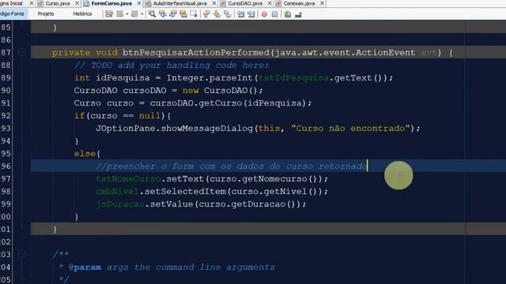Close the Conexao.java tab

(x=322, y=3)
